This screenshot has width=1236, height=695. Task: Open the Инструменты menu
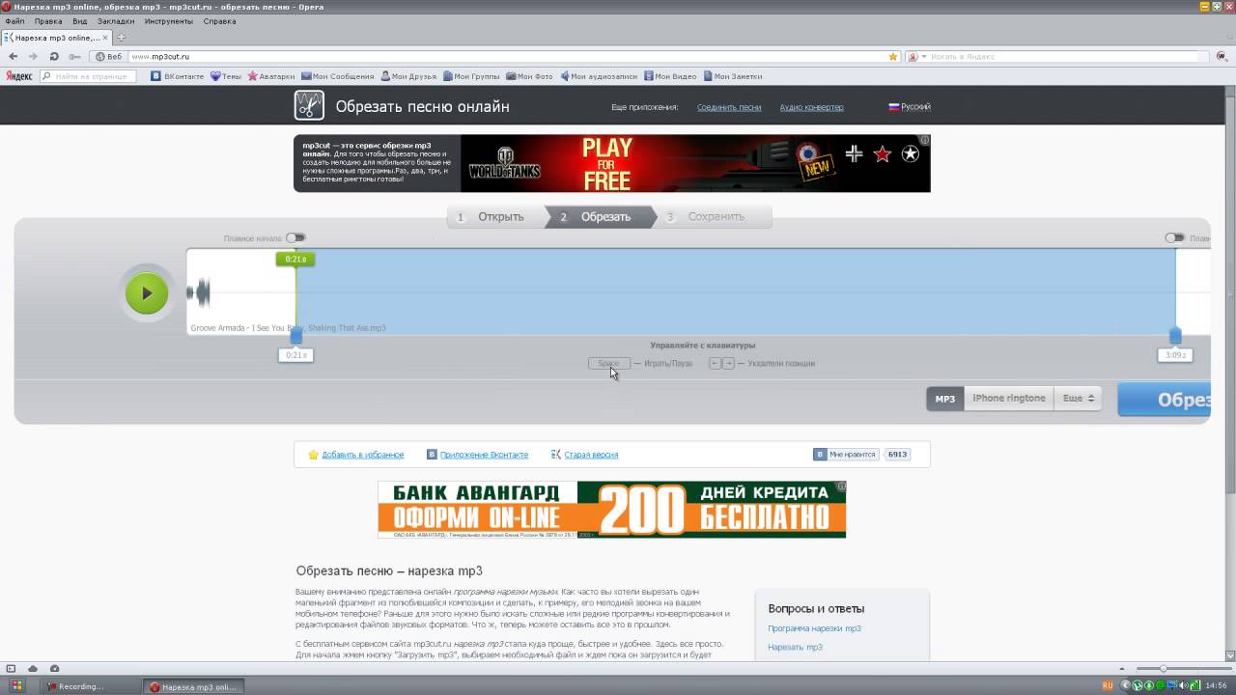(x=168, y=20)
